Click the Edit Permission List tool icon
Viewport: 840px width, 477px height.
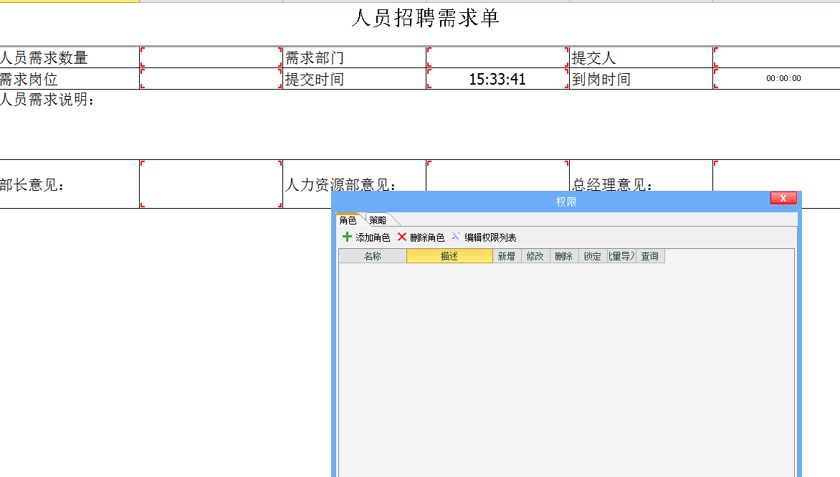[x=456, y=237]
